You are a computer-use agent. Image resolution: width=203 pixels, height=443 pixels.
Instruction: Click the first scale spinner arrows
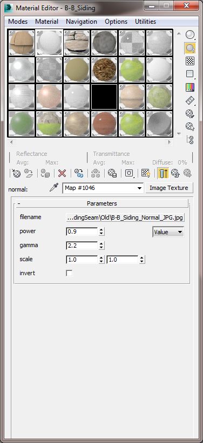click(x=101, y=260)
